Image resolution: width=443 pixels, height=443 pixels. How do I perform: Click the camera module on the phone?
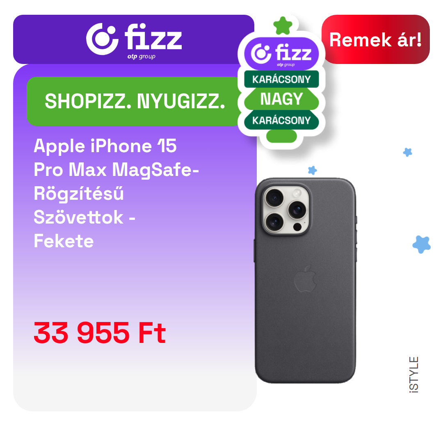point(286,210)
